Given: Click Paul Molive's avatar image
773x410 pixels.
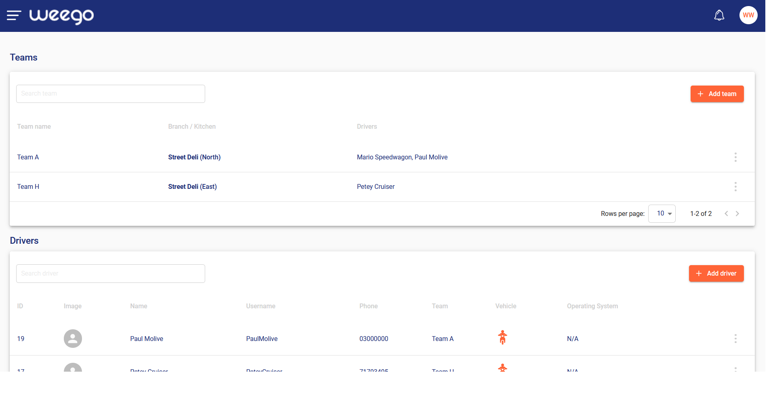Looking at the screenshot, I should 73,339.
